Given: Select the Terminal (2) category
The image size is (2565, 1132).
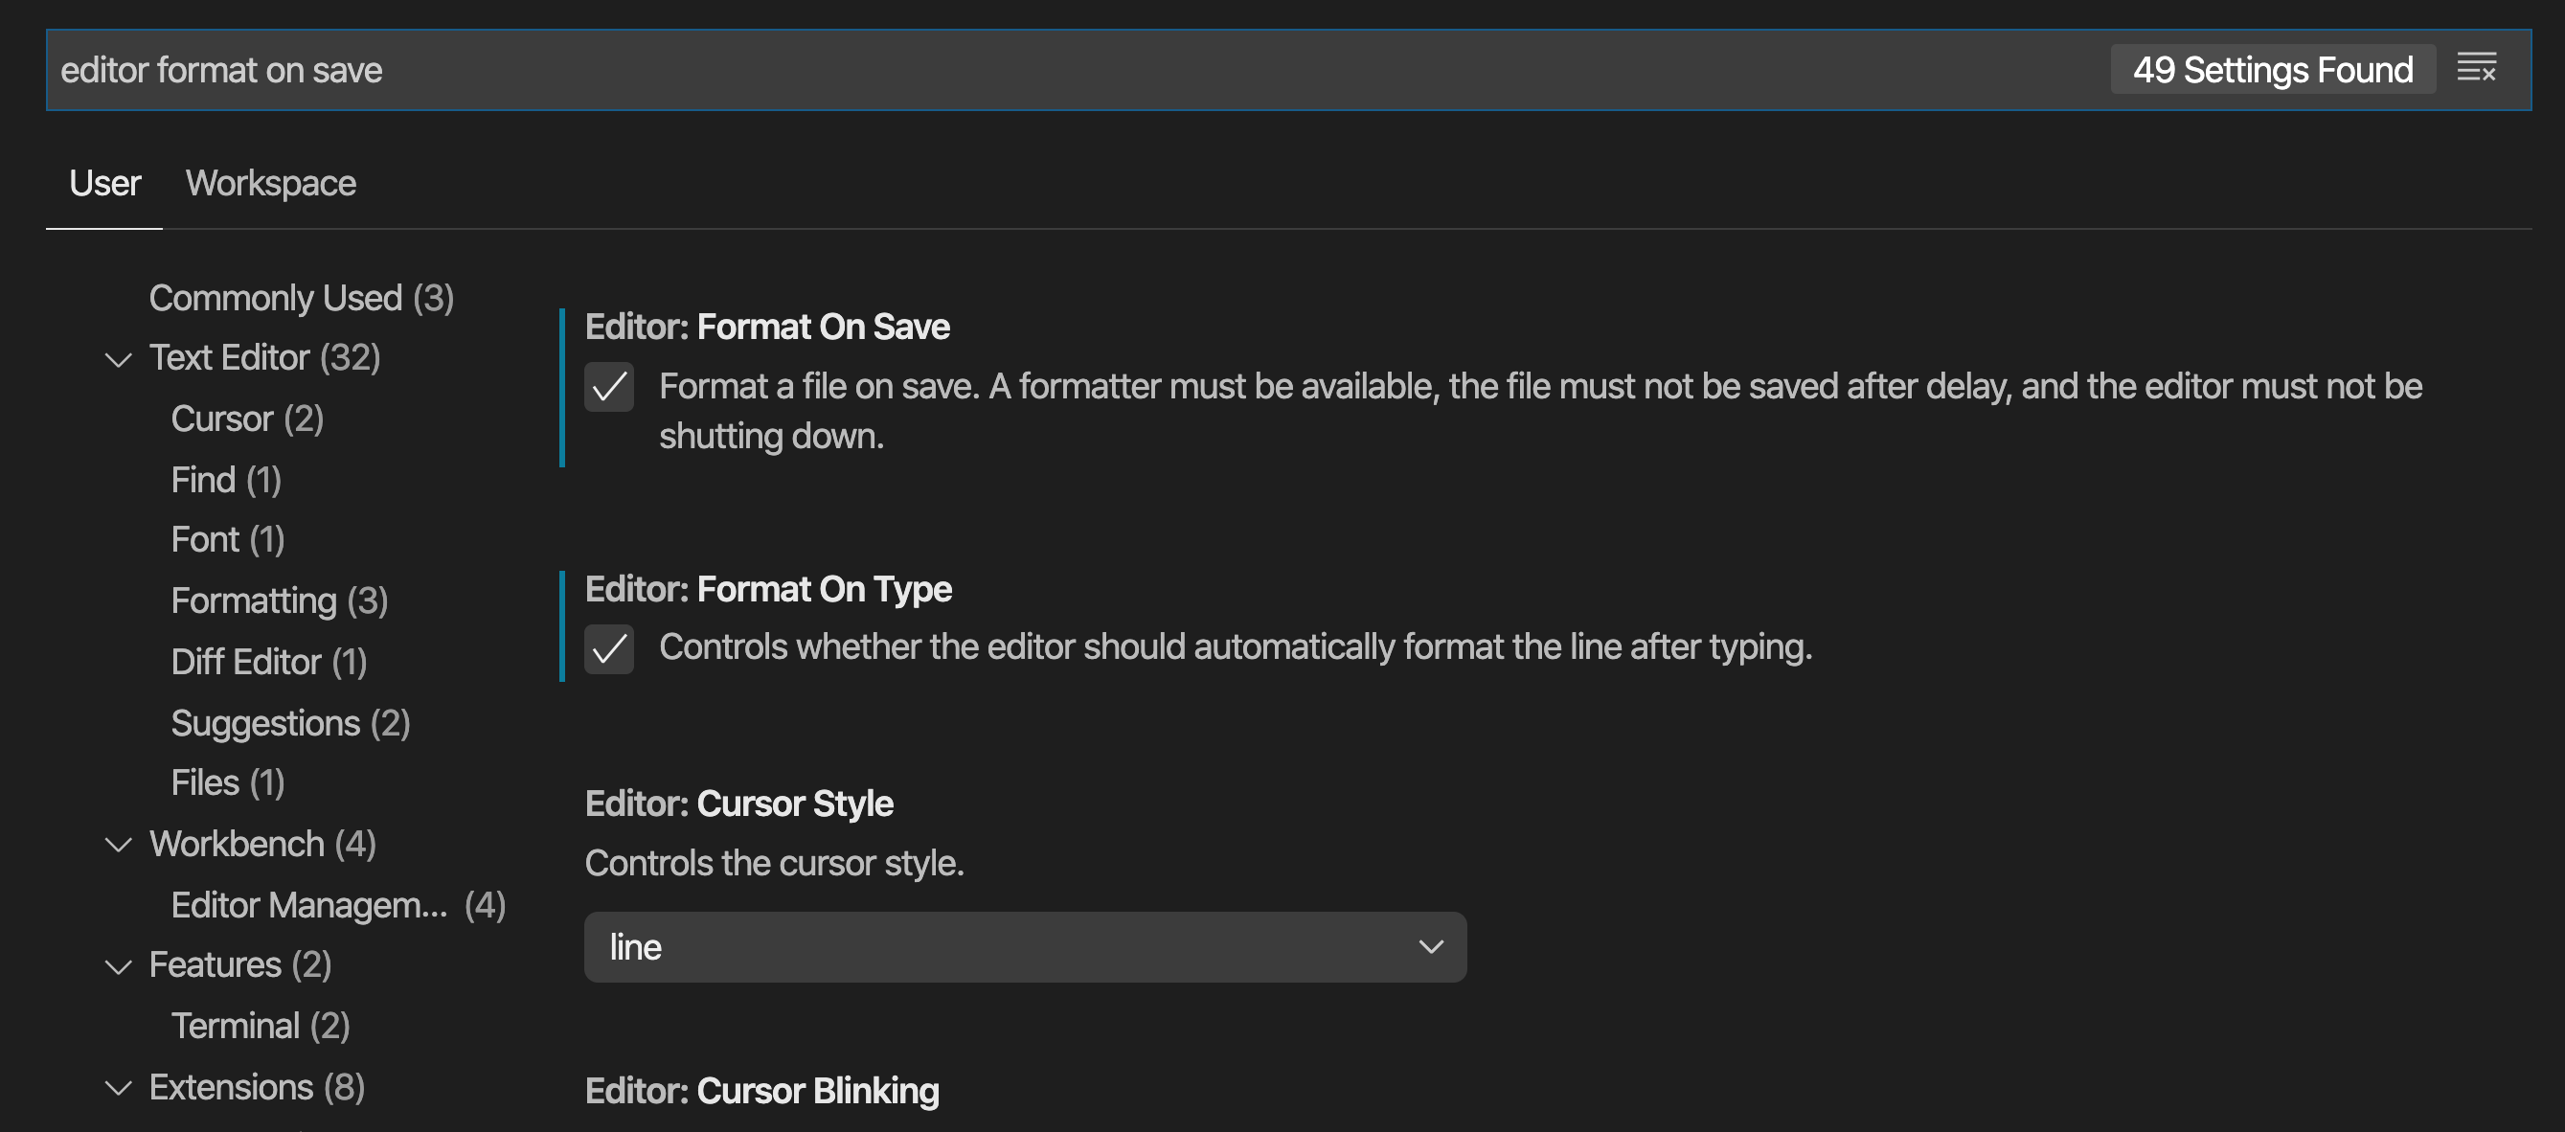Looking at the screenshot, I should 261,1027.
